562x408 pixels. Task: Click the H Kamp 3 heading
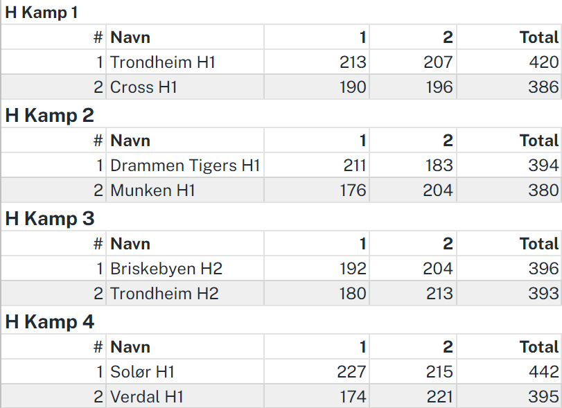pos(49,218)
